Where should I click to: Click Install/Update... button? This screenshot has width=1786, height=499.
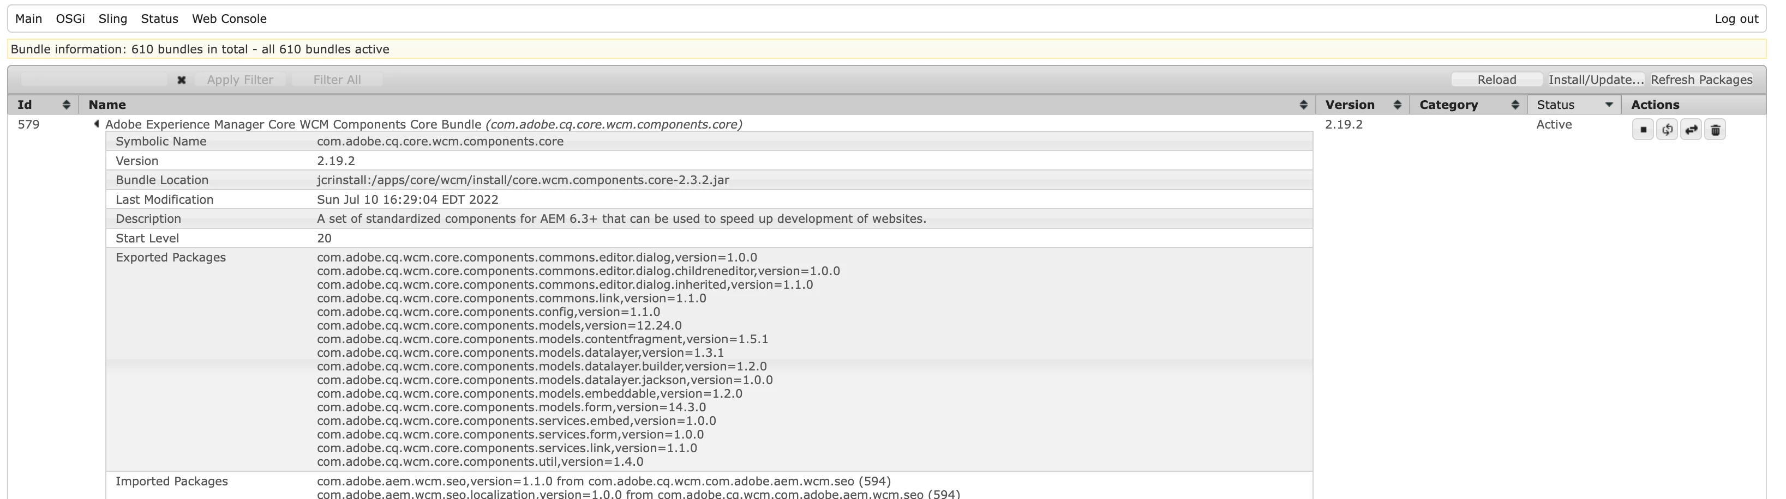tap(1596, 80)
